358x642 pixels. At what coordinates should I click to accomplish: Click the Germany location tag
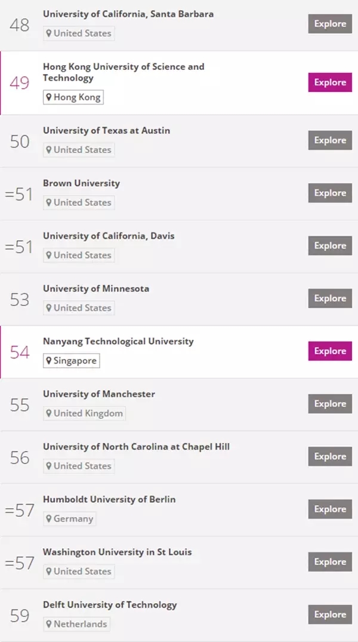point(70,518)
